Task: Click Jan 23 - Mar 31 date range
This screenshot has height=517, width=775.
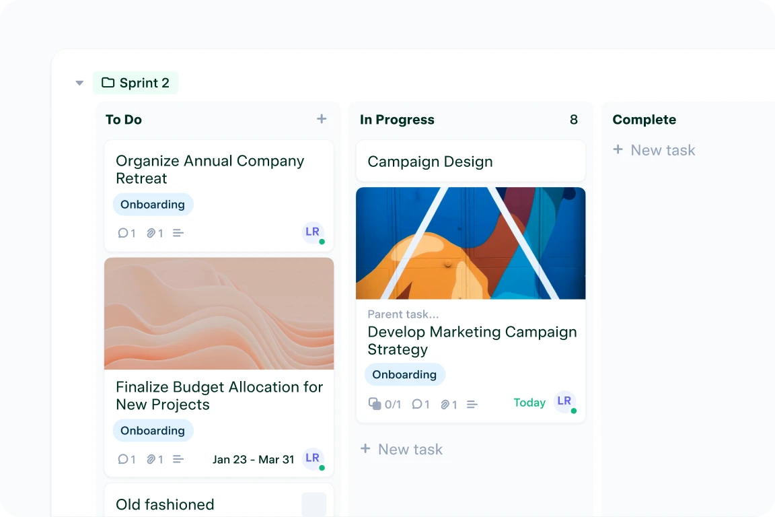Action: pyautogui.click(x=253, y=460)
